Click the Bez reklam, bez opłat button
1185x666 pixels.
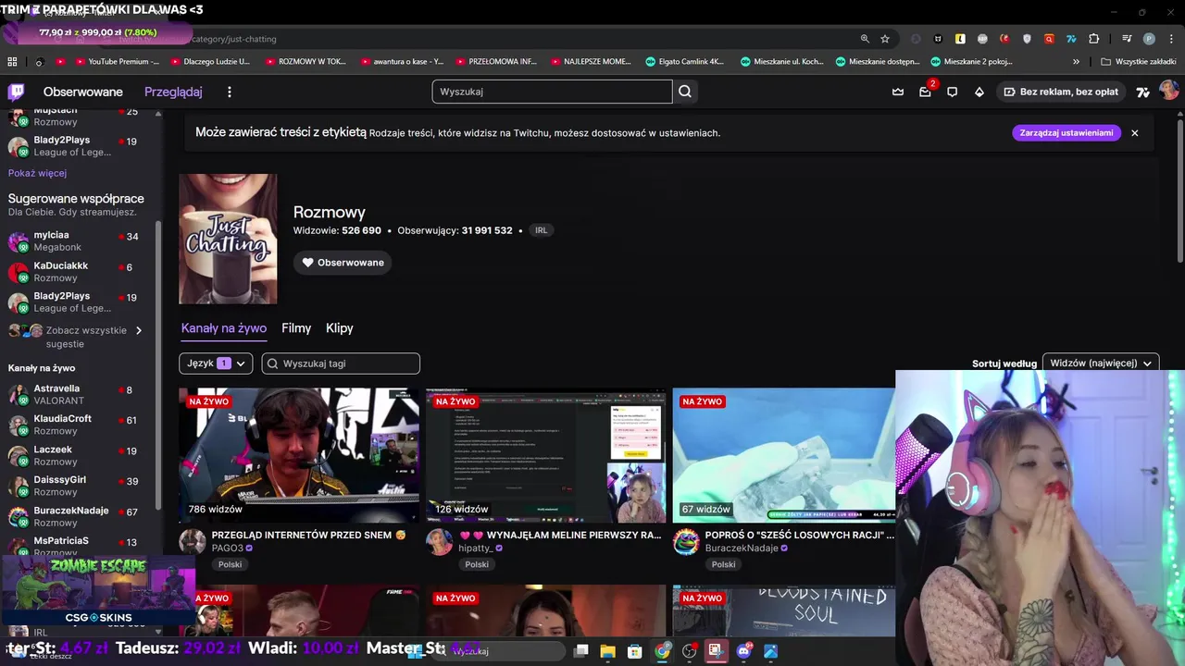(1062, 92)
